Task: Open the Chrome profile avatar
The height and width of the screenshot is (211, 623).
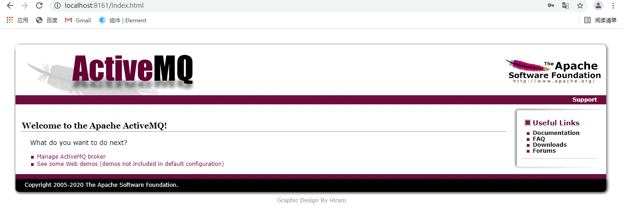Action: click(x=598, y=5)
